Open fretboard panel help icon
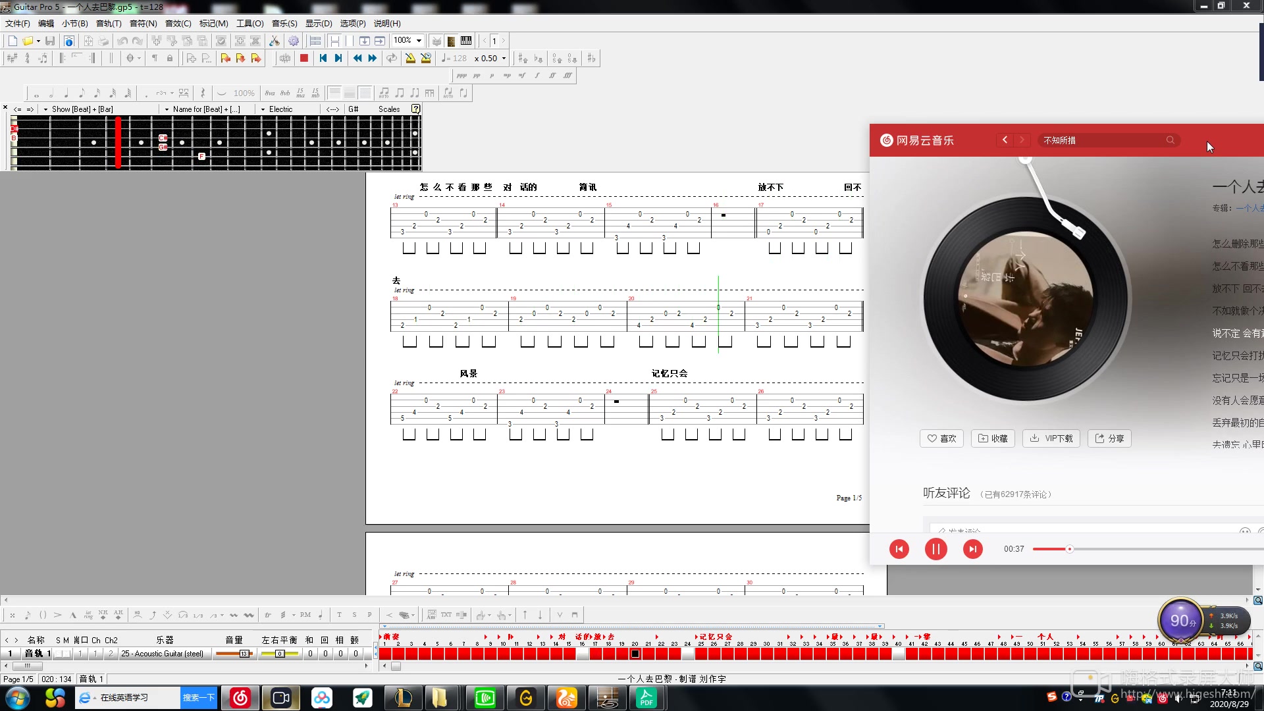1264x711 pixels. point(415,109)
